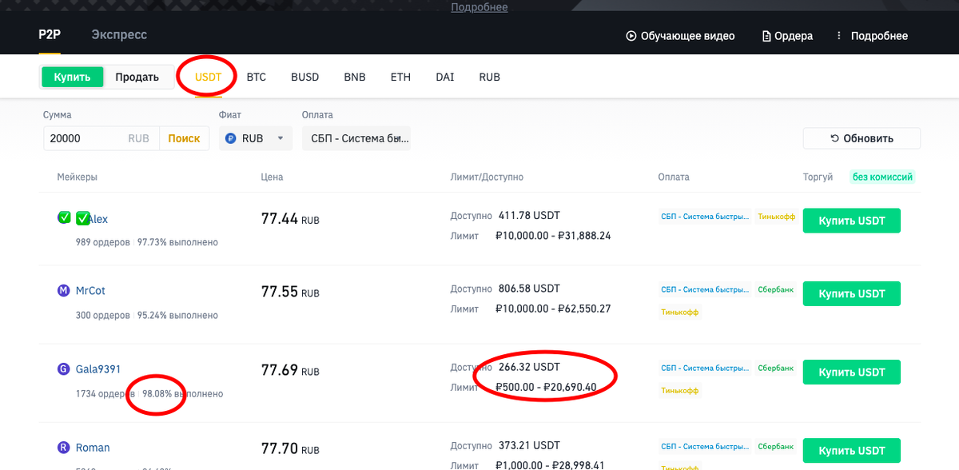Viewport: 959px width, 470px height.
Task: Select the BTC coin tab
Action: coord(257,78)
